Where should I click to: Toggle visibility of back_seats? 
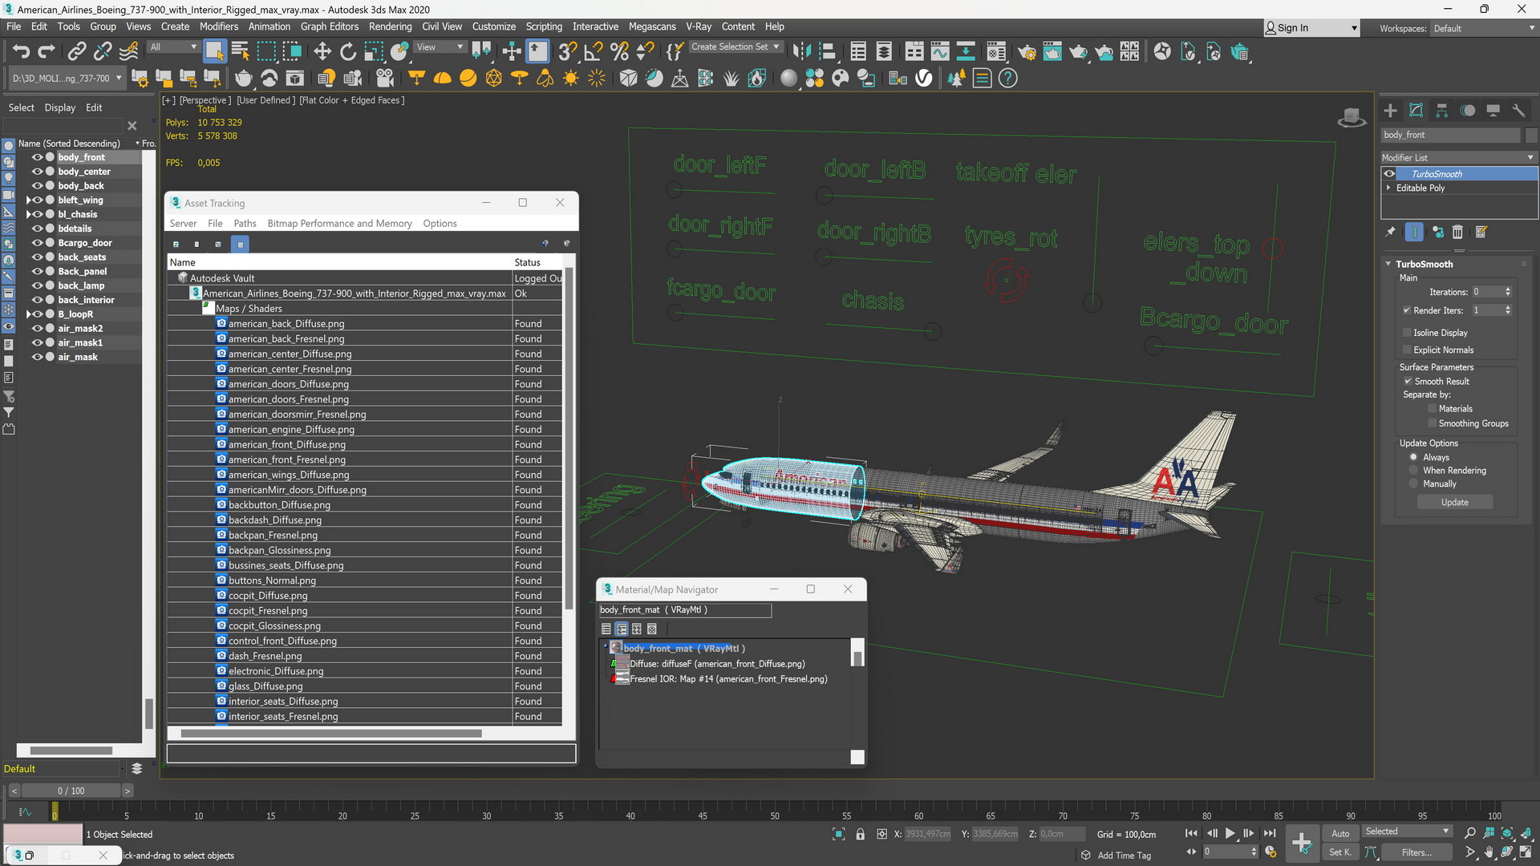pos(37,257)
